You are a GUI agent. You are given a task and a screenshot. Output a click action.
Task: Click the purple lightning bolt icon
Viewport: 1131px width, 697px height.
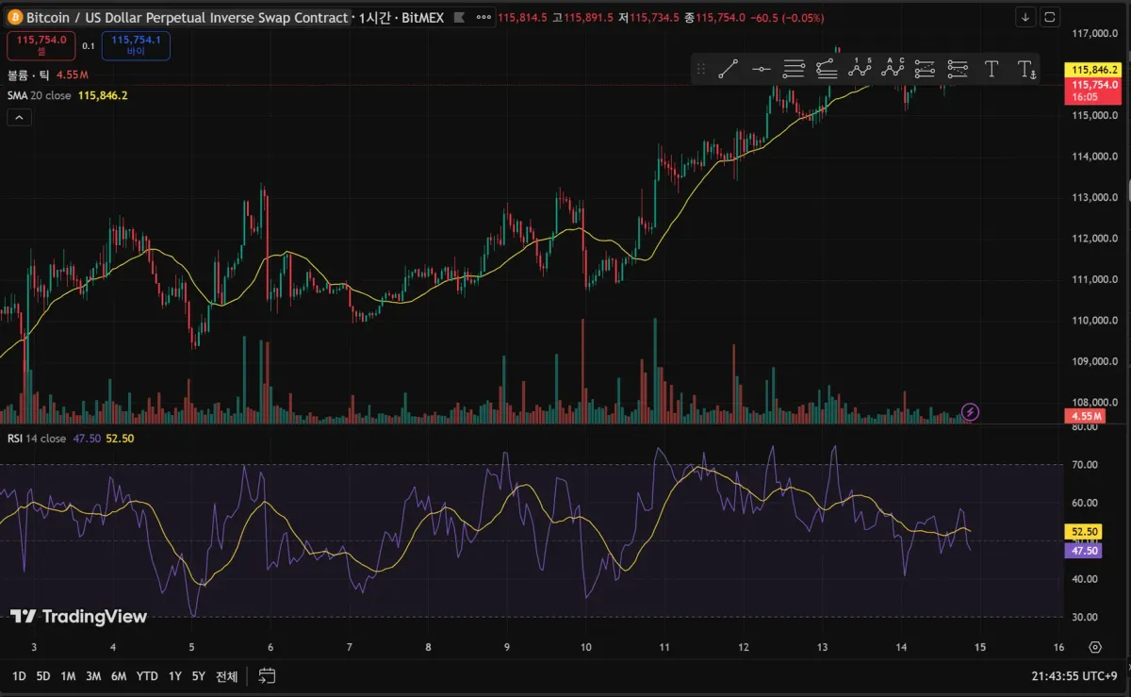(x=971, y=411)
